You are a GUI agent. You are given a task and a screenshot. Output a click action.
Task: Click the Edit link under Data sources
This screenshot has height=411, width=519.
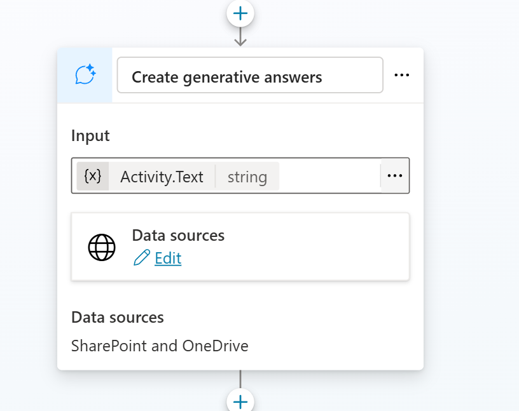168,259
